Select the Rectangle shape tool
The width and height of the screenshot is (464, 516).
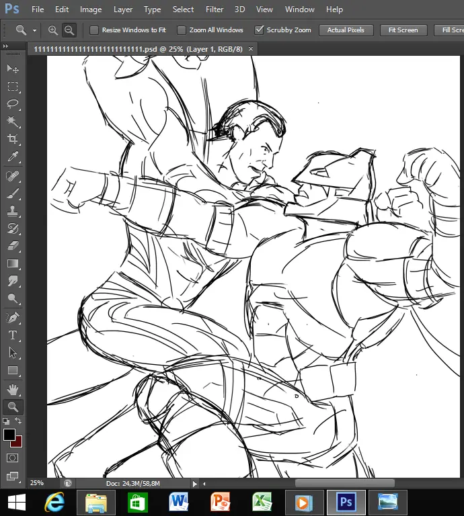13,370
